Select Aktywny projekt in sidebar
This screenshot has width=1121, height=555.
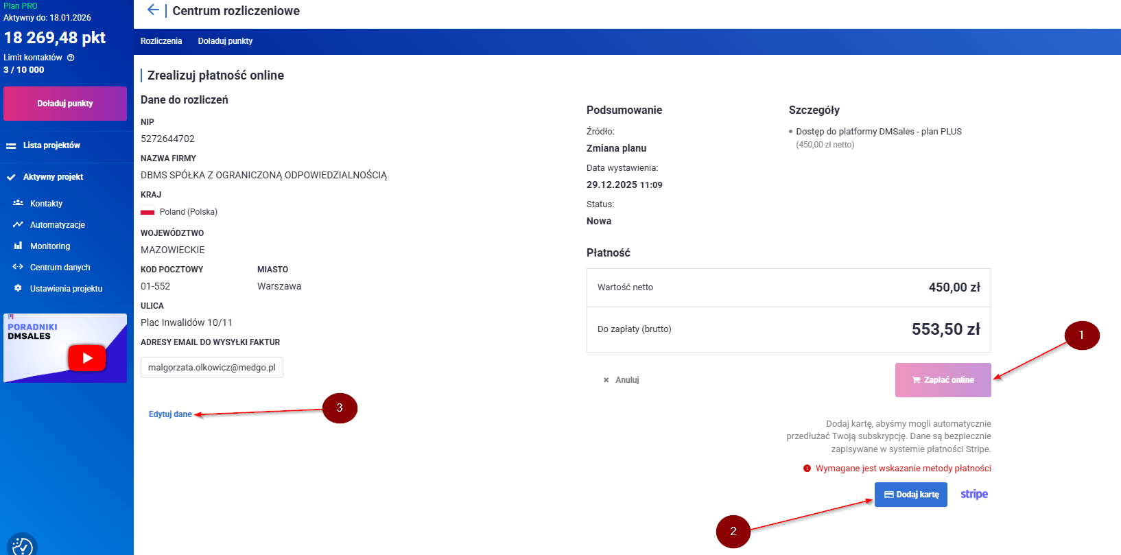(53, 177)
